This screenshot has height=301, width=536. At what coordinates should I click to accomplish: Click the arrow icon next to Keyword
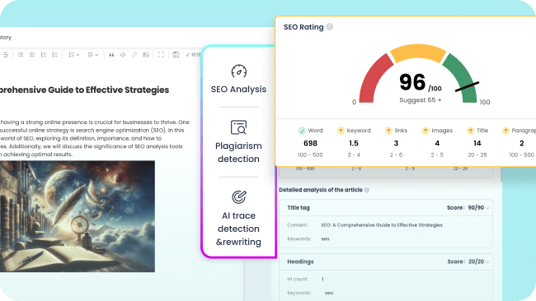tap(341, 131)
